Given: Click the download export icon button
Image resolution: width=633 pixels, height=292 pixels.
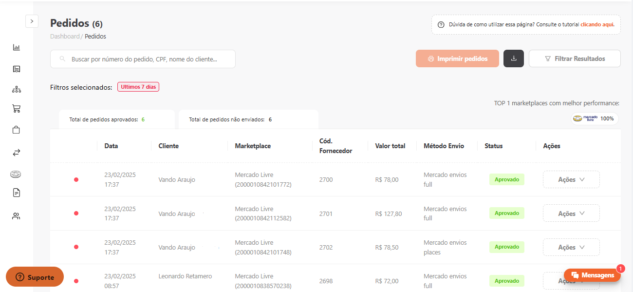Looking at the screenshot, I should (514, 58).
